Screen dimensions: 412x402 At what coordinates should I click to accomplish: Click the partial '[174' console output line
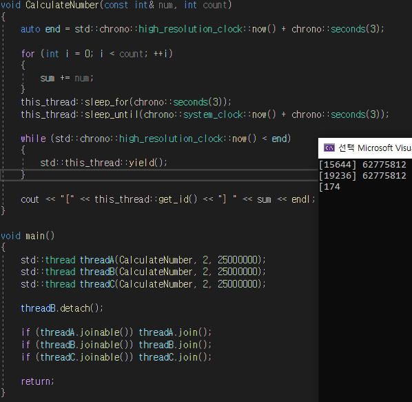(x=329, y=187)
